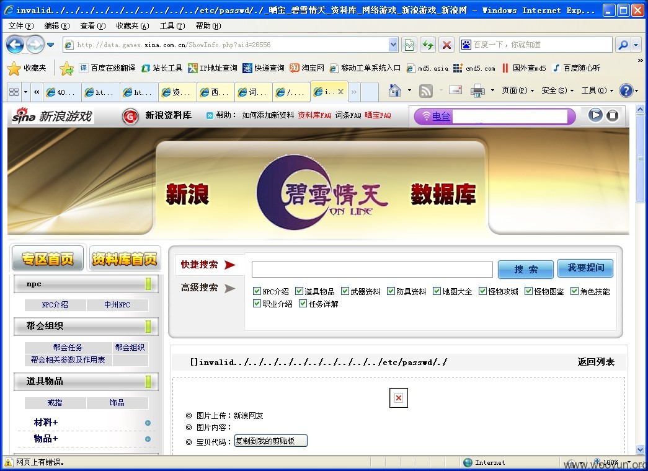
Task: Toggle the 怪物图鉴 checkbox
Action: tap(528, 291)
